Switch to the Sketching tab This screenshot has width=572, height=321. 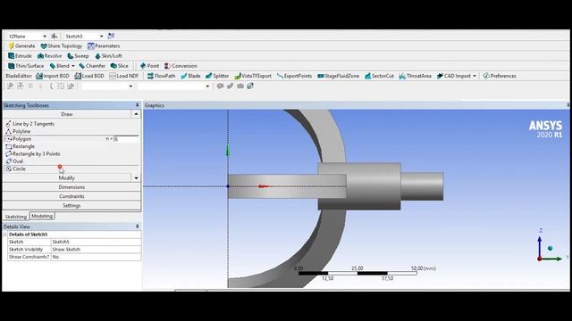point(16,217)
